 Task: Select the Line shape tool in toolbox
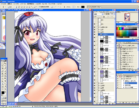click(5, 84)
